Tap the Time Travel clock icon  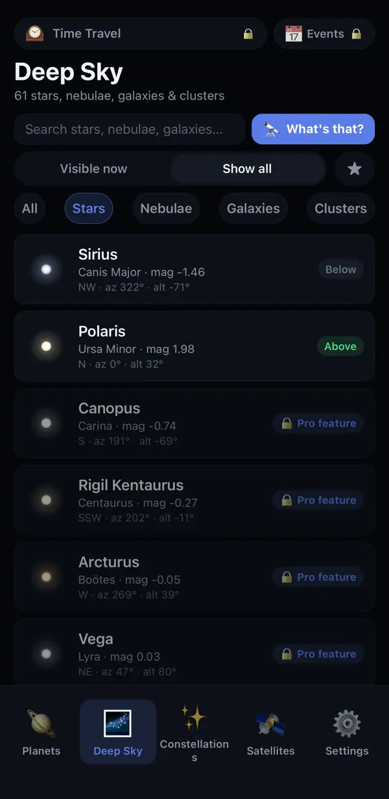(x=35, y=34)
